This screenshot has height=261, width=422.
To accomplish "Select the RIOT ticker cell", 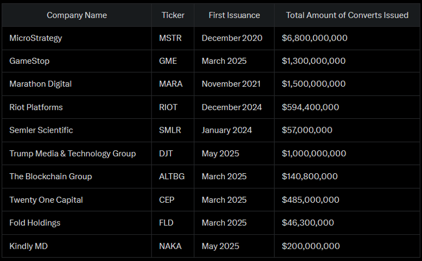I will 168,107.
